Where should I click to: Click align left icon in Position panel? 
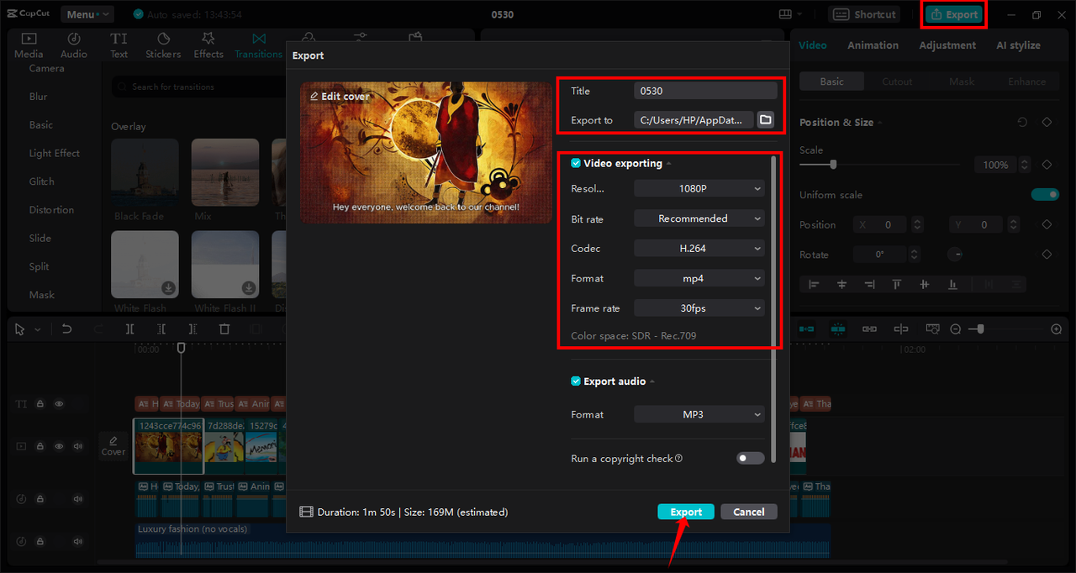pos(814,285)
